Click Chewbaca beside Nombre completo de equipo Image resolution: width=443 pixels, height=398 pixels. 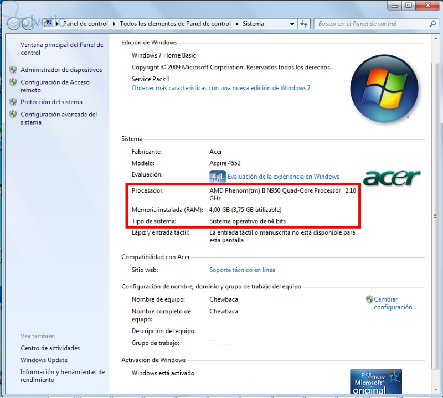tap(224, 311)
